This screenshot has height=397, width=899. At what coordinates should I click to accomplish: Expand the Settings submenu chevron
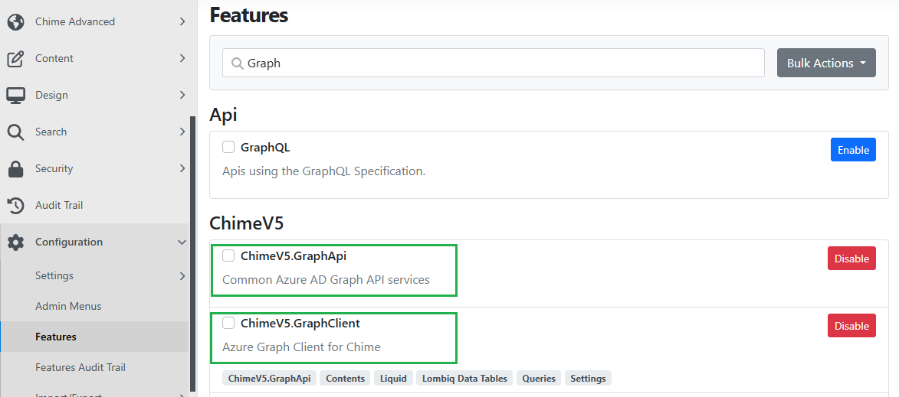(x=182, y=275)
